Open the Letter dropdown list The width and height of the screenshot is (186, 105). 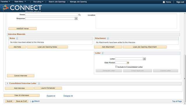(x=144, y=59)
